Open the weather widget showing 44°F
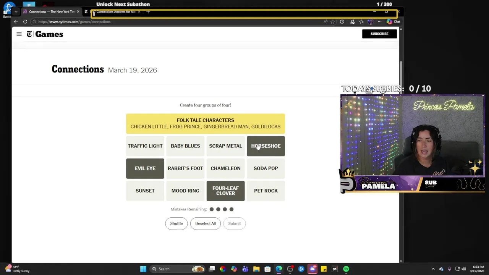This screenshot has width=489, height=275. click(x=18, y=269)
